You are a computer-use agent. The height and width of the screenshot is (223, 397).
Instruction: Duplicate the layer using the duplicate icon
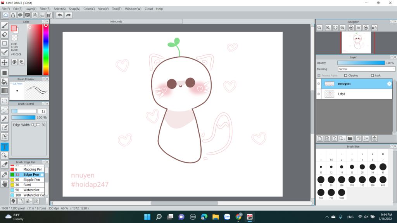[358, 138]
